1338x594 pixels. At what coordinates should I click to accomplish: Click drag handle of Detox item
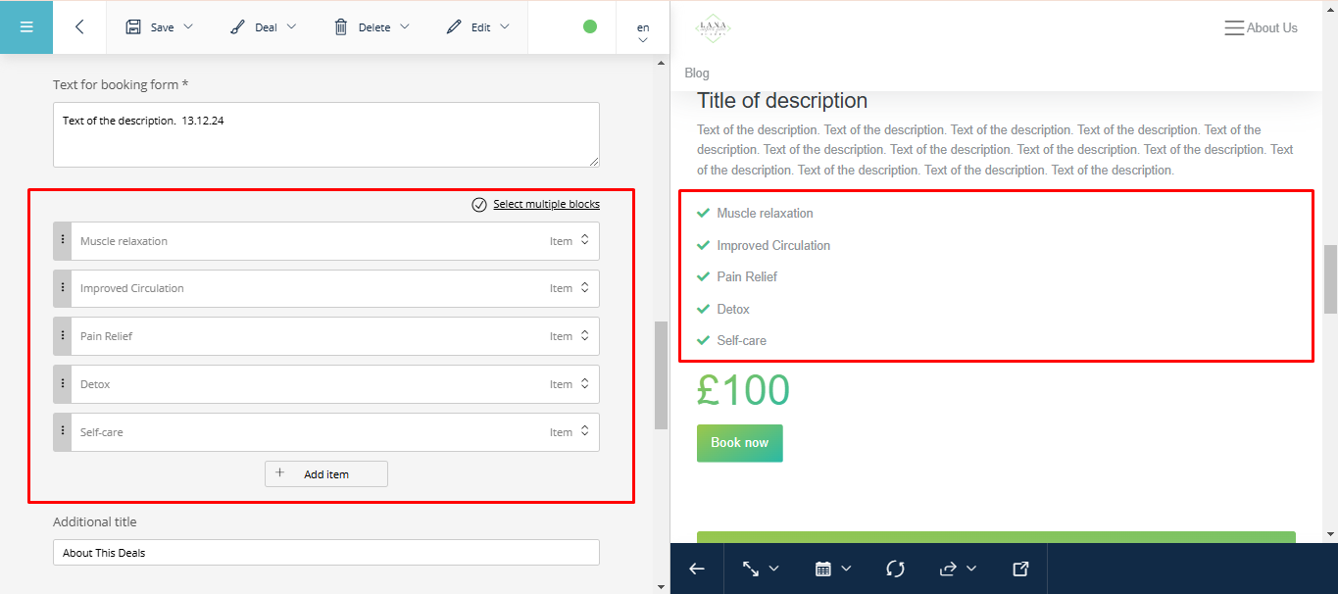point(63,384)
